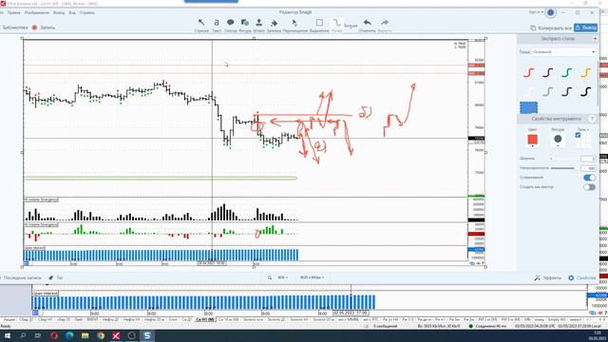
Task: Click the Width value field
Action: [x=588, y=159]
